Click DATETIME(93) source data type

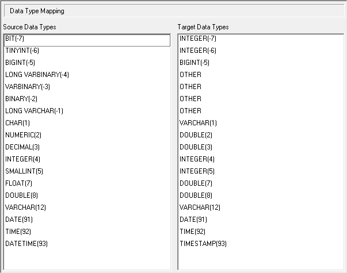(26, 244)
